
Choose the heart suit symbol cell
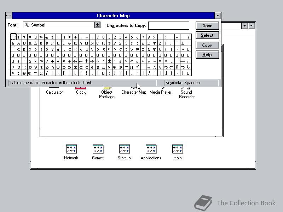[x=64, y=61]
